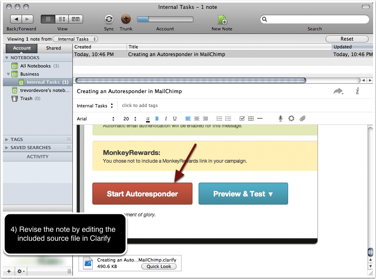The image size is (376, 279).
Task: Click the Account usage progress bar
Action: pos(165,19)
